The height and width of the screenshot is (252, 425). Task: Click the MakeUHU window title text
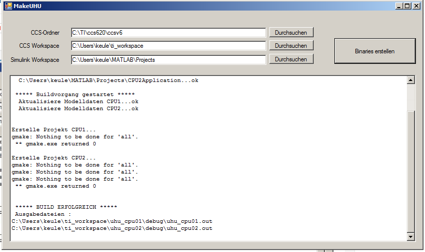click(27, 6)
